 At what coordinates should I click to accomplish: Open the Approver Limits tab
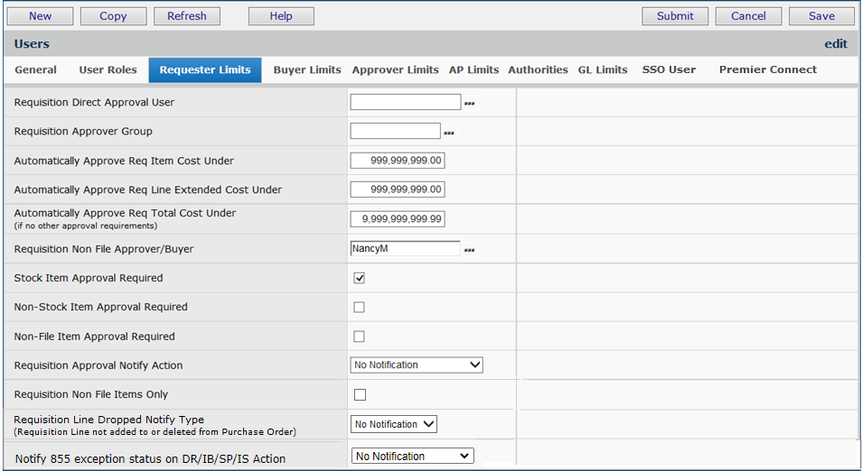point(395,70)
